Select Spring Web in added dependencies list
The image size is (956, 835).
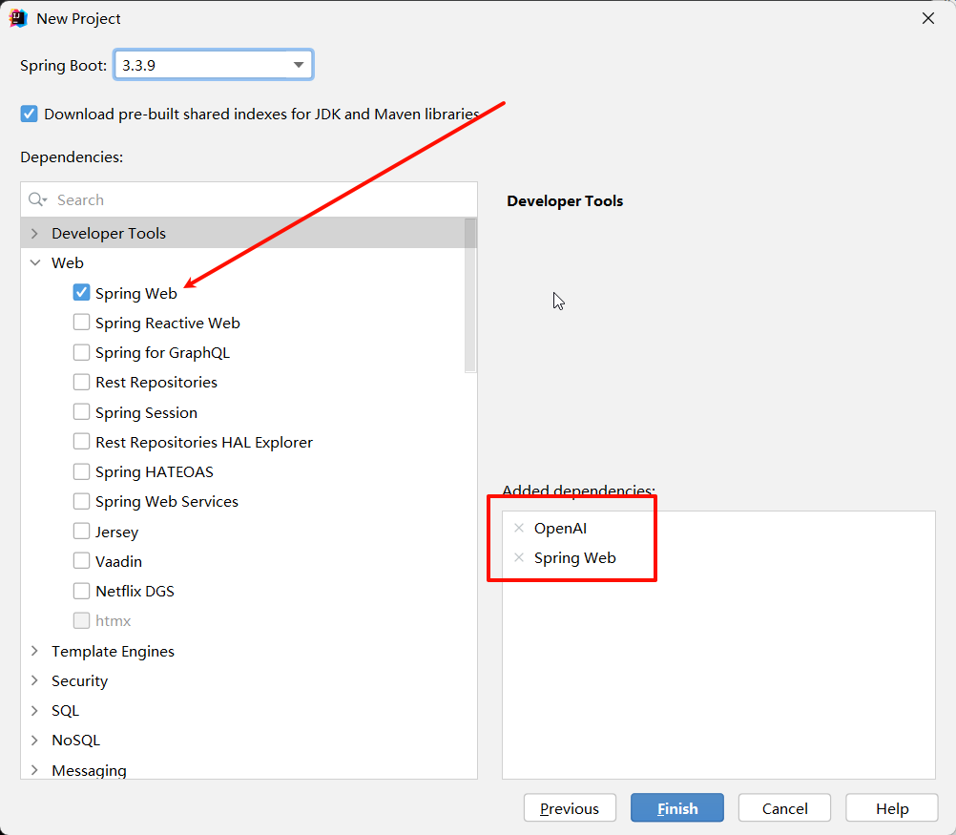[x=575, y=558]
